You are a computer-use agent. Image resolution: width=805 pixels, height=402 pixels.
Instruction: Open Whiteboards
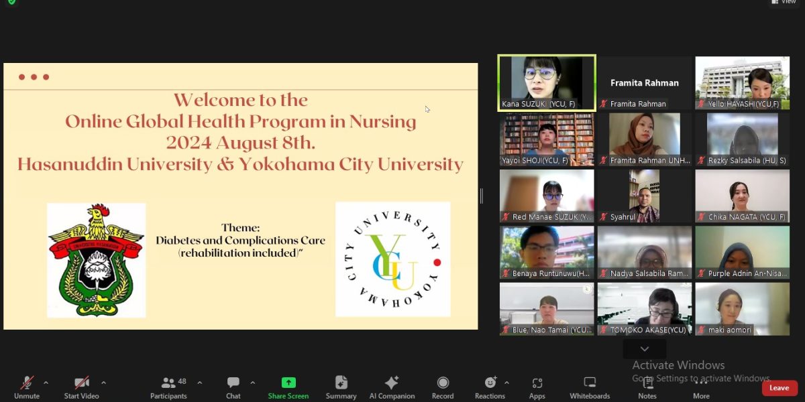(x=590, y=387)
